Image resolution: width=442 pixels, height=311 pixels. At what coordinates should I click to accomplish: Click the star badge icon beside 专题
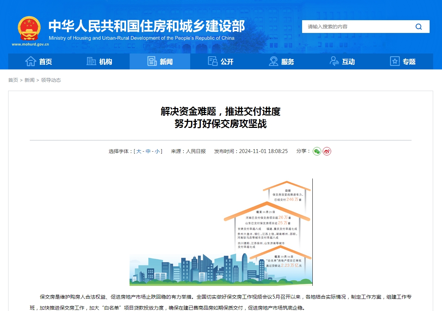(x=394, y=61)
